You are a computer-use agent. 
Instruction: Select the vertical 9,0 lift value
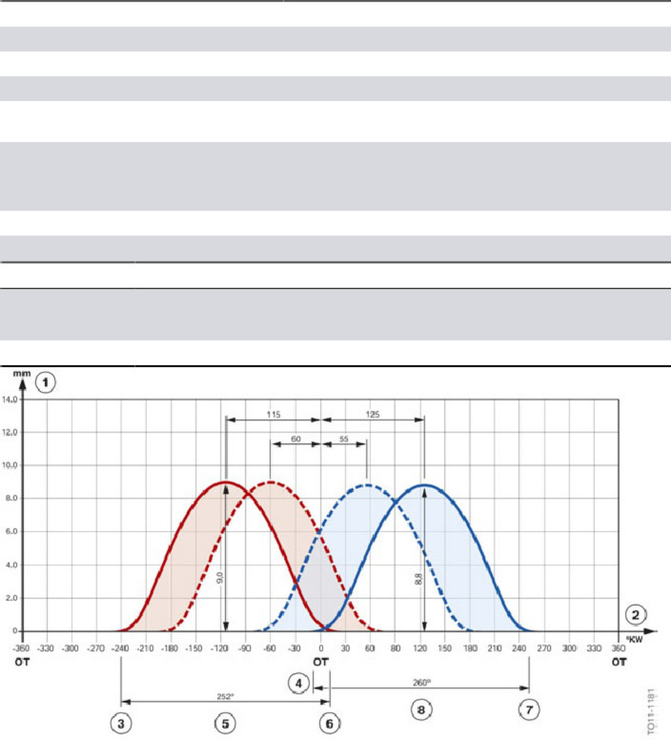pyautogui.click(x=220, y=577)
